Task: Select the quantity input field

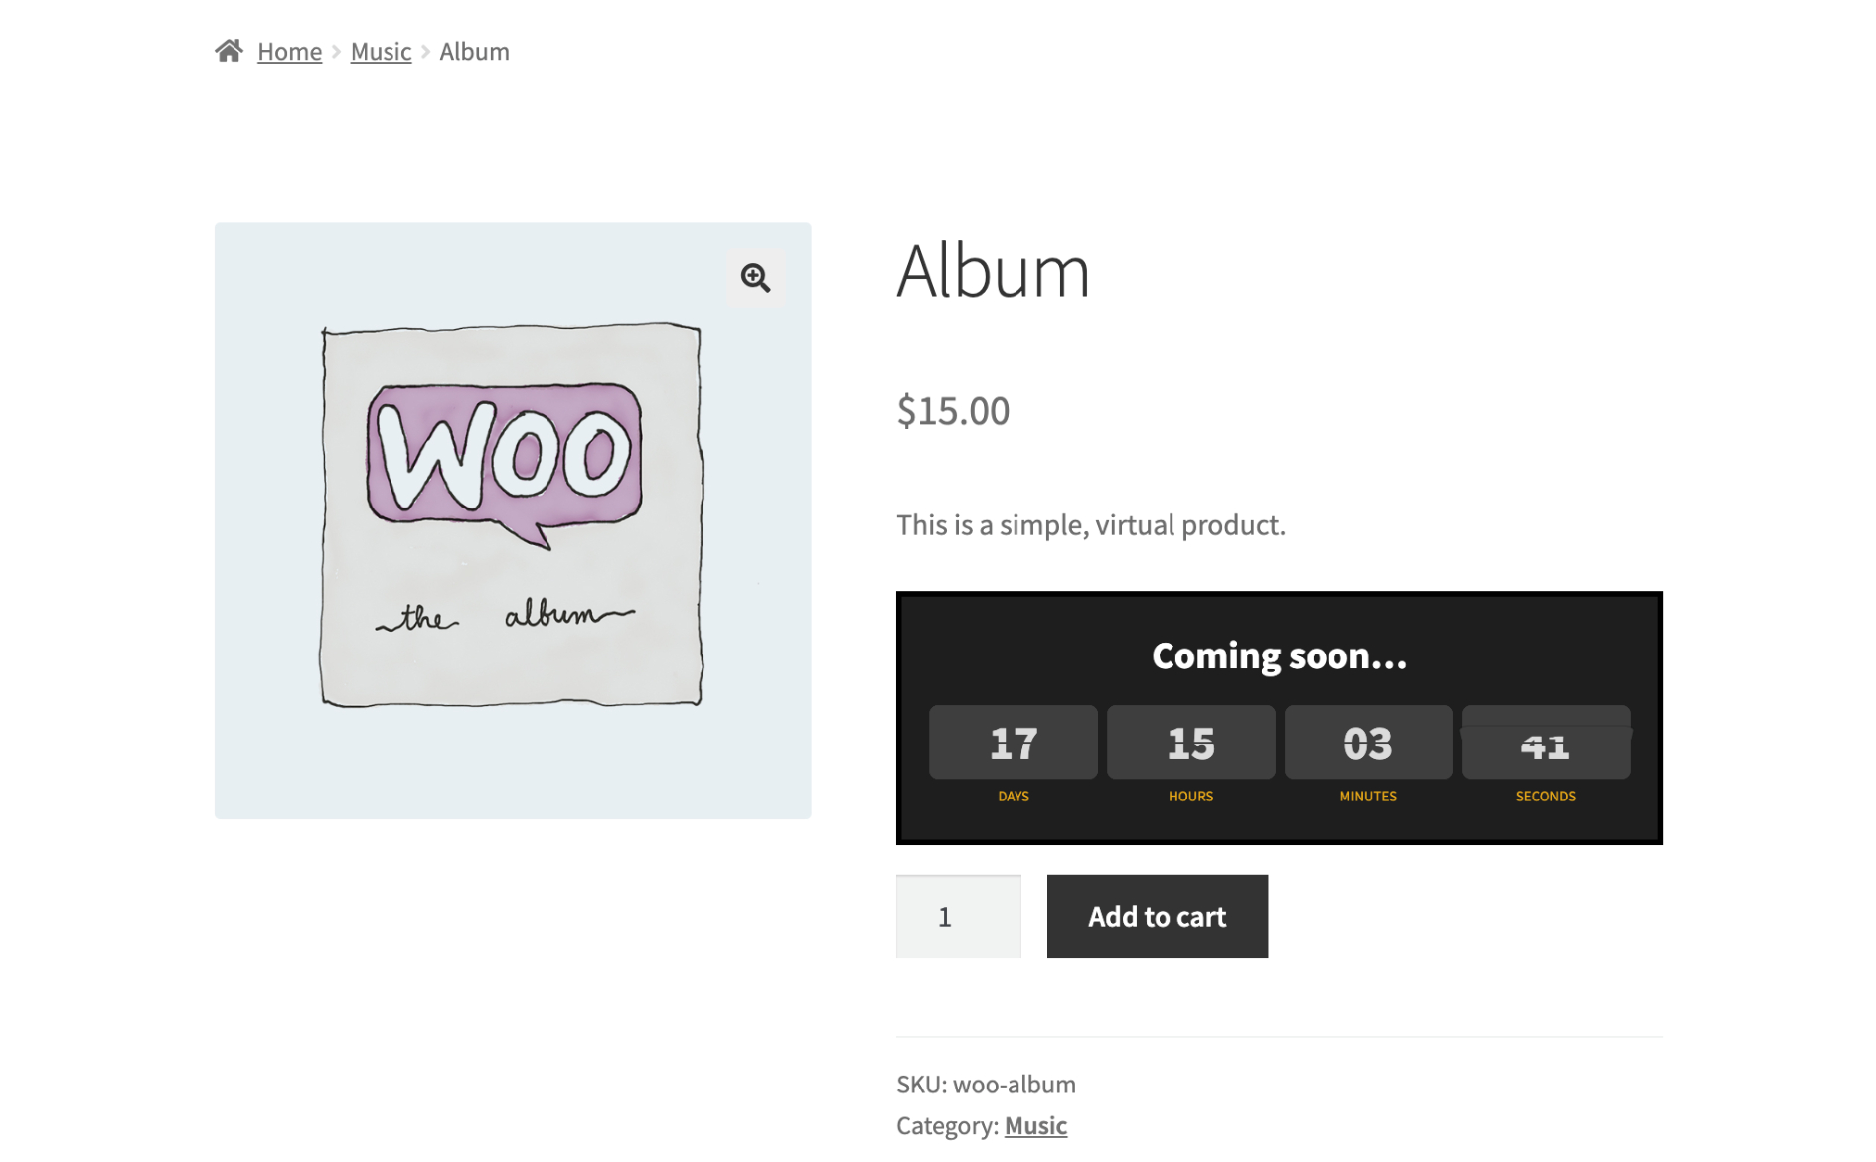Action: [x=958, y=916]
